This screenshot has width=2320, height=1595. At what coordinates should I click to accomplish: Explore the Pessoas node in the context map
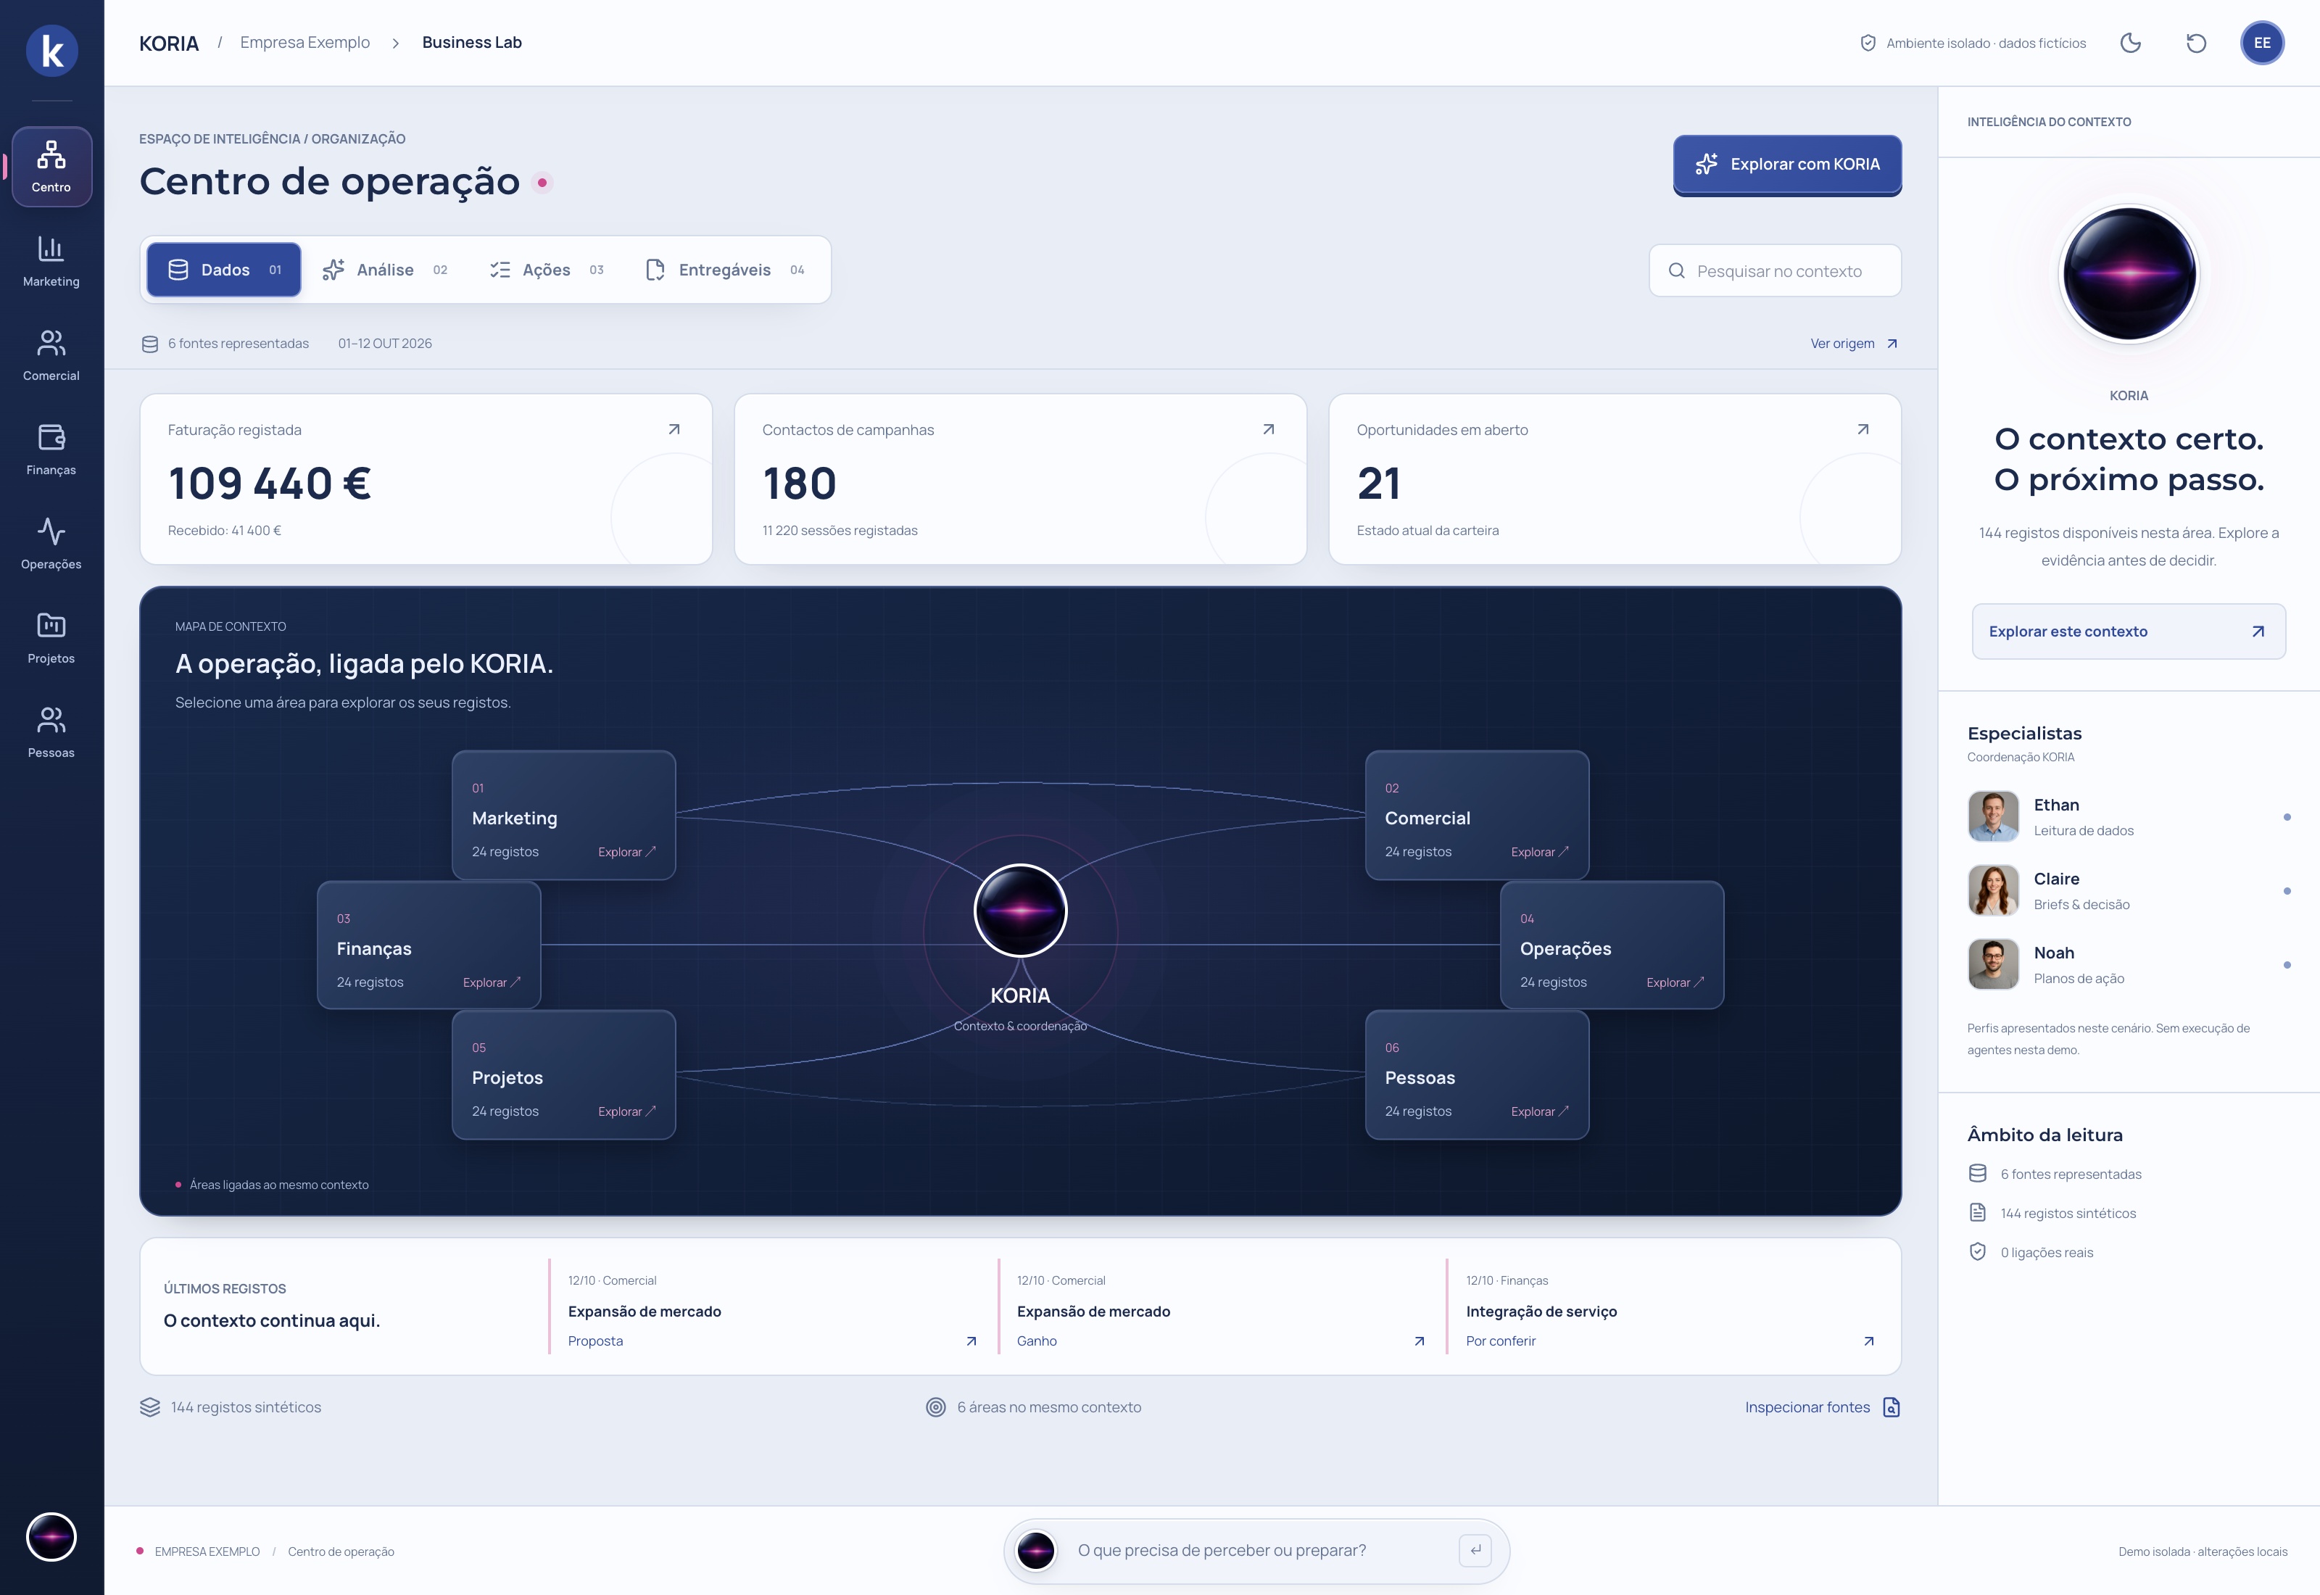(1477, 1075)
